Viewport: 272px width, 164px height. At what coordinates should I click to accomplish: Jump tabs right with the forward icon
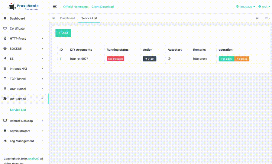[x=257, y=18]
